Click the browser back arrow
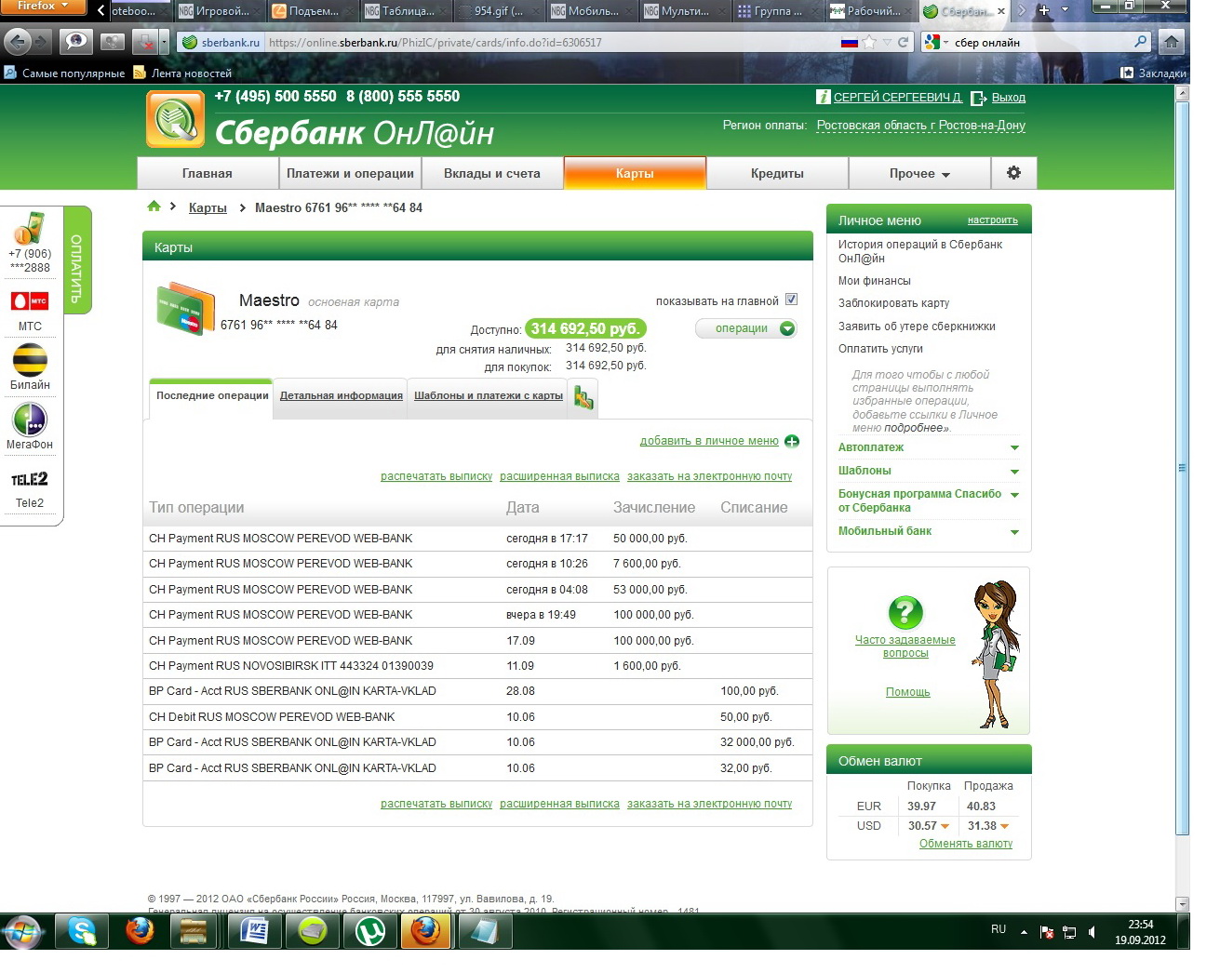The width and height of the screenshot is (1220, 973). coord(18,42)
